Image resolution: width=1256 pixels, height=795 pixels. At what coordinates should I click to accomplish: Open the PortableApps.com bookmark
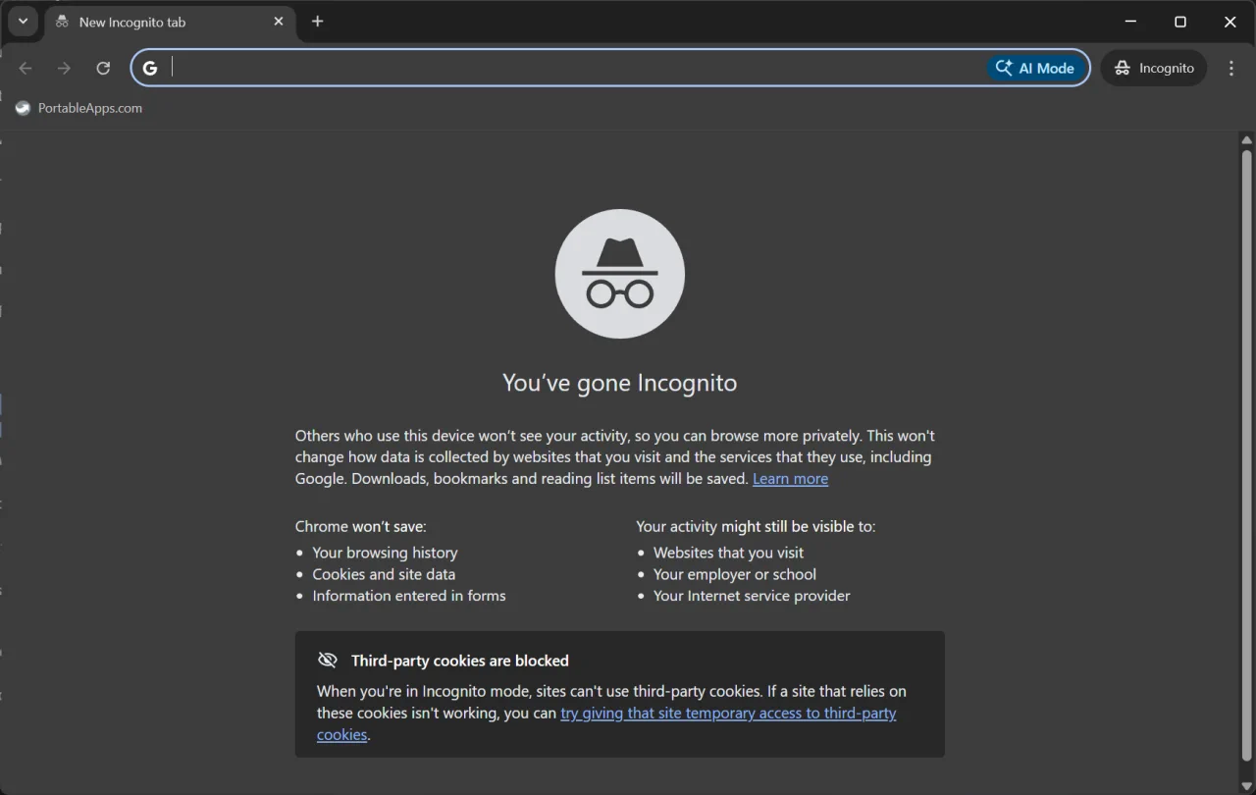(x=79, y=108)
